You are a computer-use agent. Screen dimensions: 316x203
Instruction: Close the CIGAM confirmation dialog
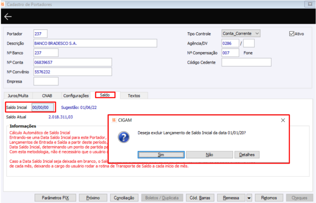pos(283,120)
